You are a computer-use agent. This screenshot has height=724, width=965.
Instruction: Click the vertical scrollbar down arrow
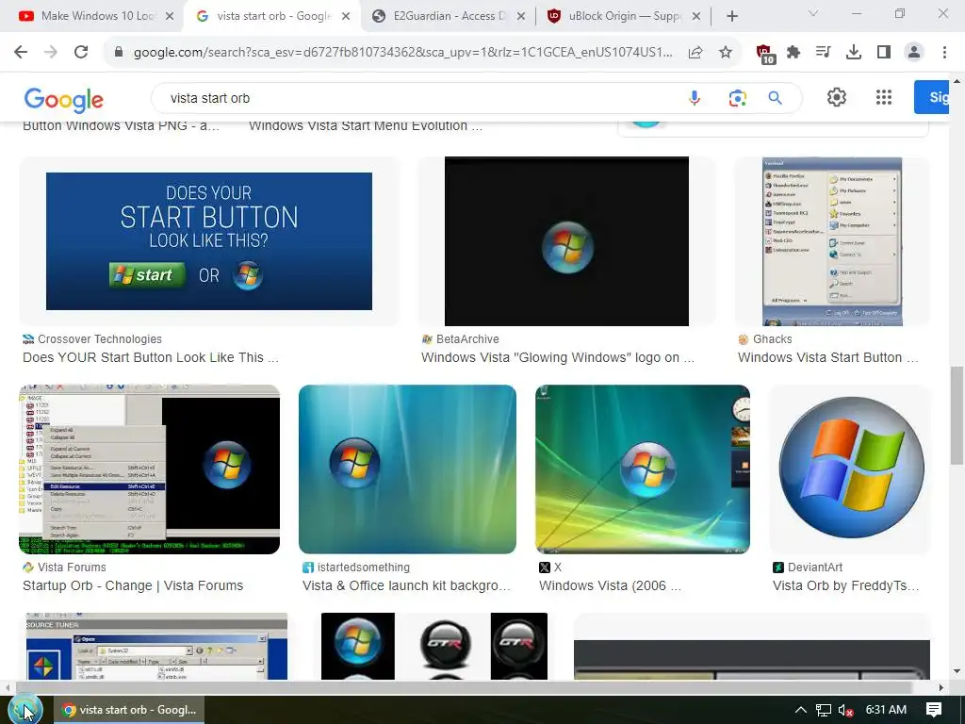coord(957,671)
